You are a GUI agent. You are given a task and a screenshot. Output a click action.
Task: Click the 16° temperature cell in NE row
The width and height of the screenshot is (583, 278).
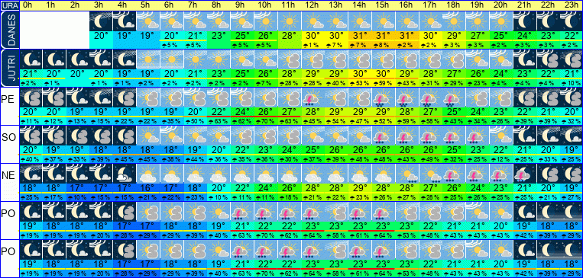pyautogui.click(x=148, y=188)
